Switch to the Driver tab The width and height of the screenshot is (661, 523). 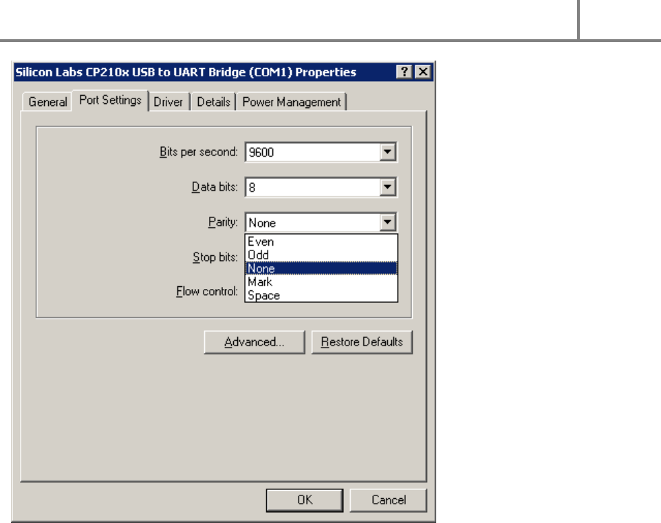(169, 102)
